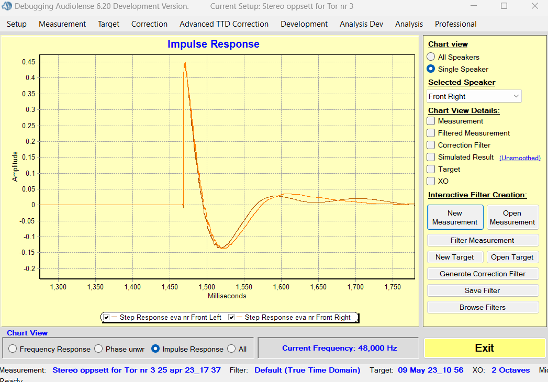Select the Impulse Response radio button
The height and width of the screenshot is (382, 548).
155,349
